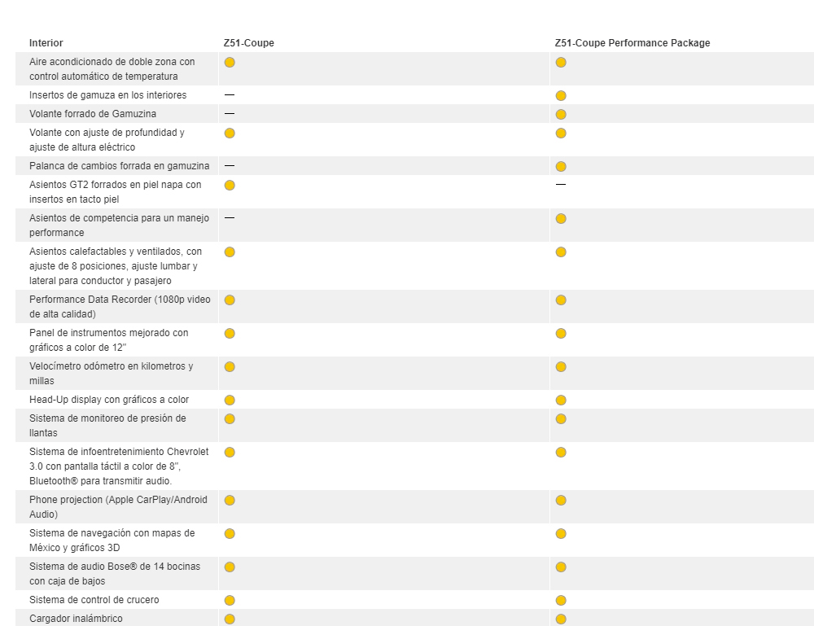Click Performance Package dash for Asientos GT2 row
814x626 pixels.
tap(561, 185)
